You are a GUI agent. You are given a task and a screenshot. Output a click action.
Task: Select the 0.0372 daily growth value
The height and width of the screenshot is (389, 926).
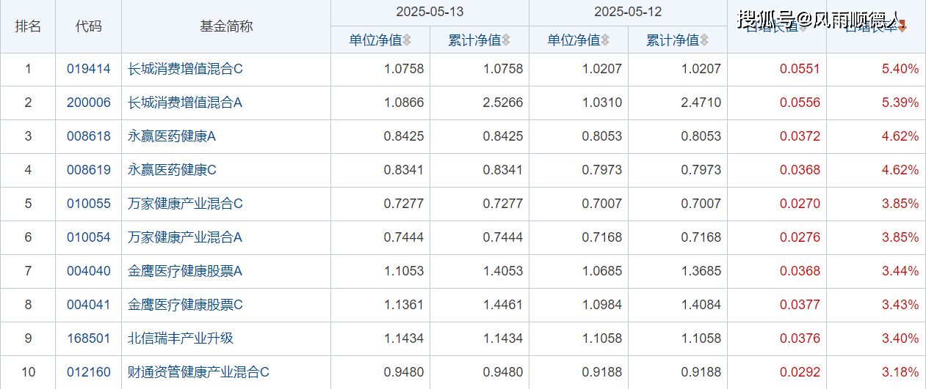tap(800, 136)
